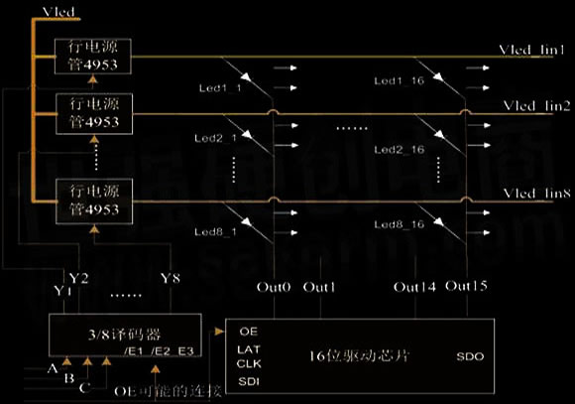Select the Led2_1 diode symbol
575x404 pixels.
click(248, 135)
